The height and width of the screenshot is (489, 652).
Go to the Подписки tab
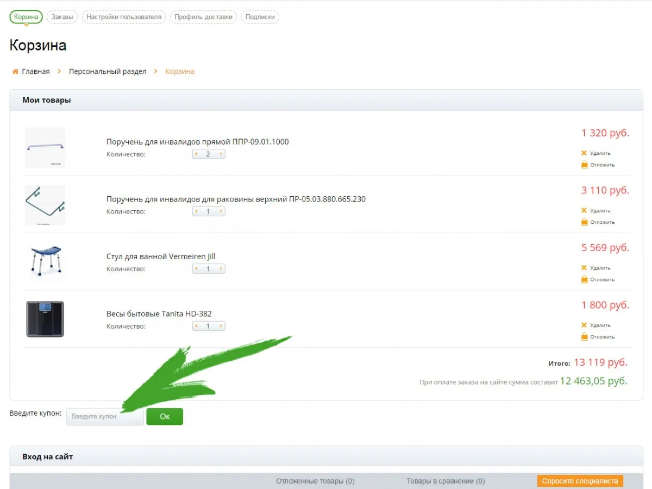(260, 17)
